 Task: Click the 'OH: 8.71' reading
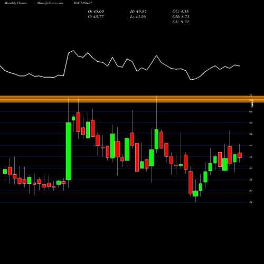pos(181,17)
